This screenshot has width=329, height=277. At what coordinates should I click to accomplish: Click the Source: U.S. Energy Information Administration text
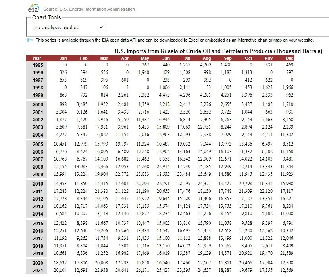tap(89, 9)
